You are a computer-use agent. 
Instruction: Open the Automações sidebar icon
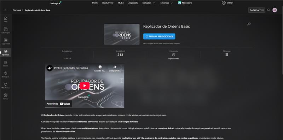(6, 30)
